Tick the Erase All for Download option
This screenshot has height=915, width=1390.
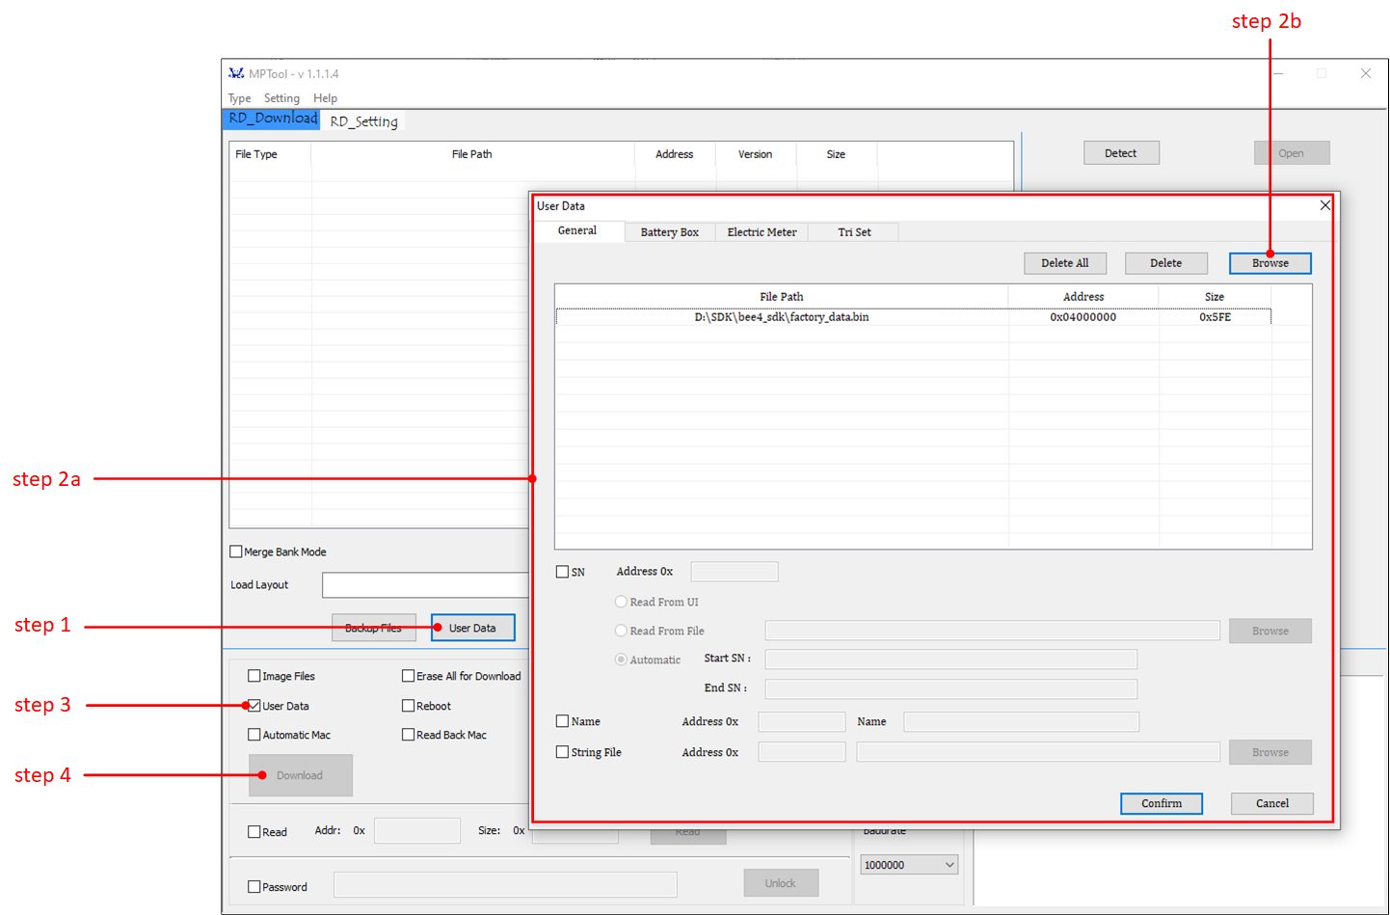[x=409, y=676]
